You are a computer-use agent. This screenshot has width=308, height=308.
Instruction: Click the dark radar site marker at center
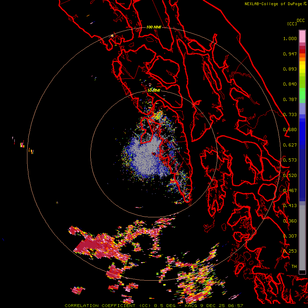coord(154,154)
